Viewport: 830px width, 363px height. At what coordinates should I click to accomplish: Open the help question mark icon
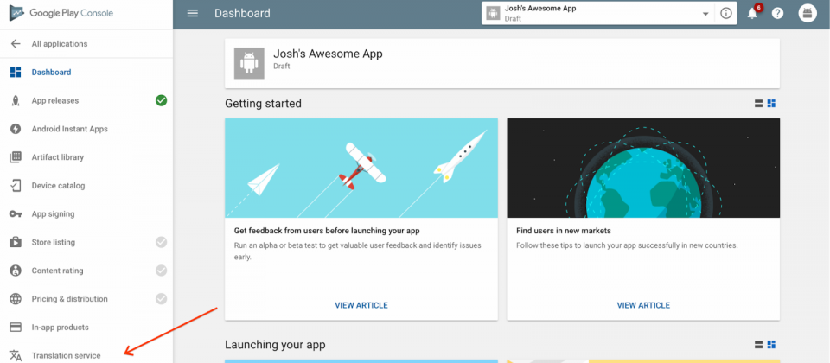click(777, 14)
